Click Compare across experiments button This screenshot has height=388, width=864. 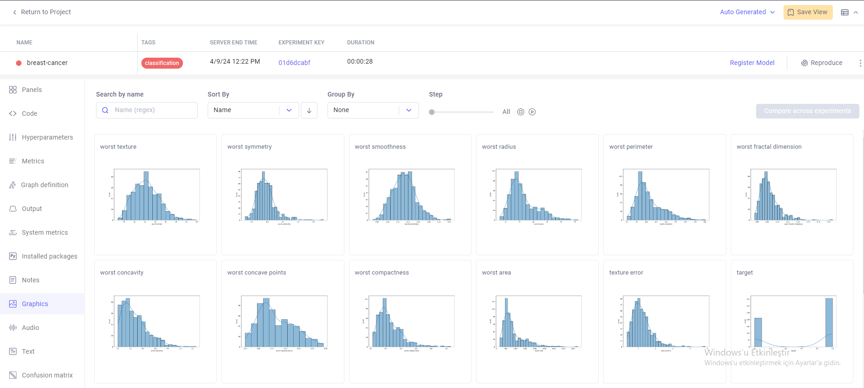point(808,111)
